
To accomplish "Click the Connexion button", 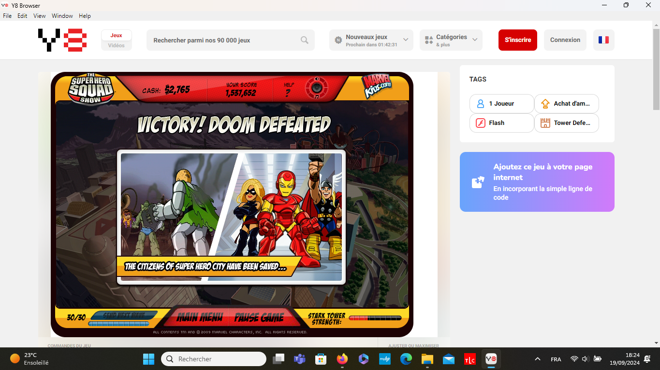I will (x=565, y=40).
